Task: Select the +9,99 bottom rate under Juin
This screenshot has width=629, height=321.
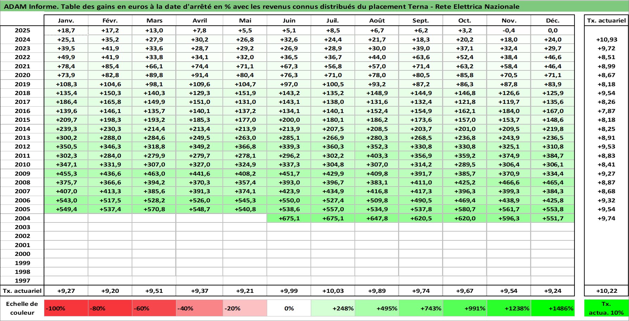Action: (x=289, y=291)
